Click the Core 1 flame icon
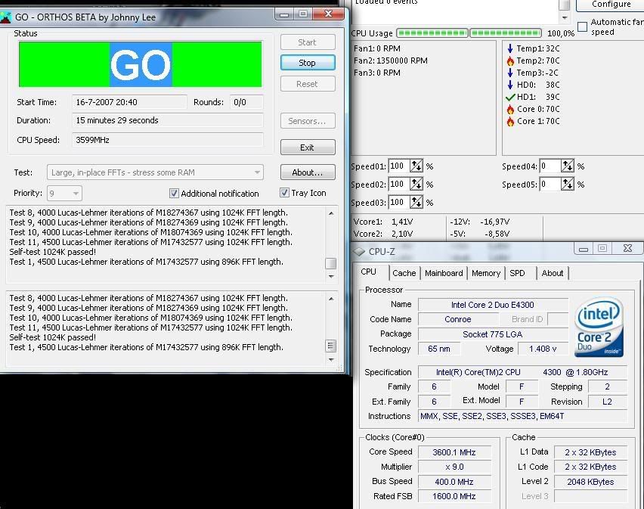The image size is (644, 509). pos(510,121)
